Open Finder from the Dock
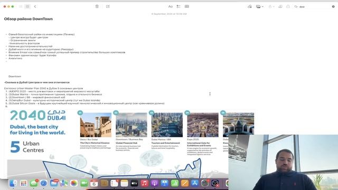The height and width of the screenshot is (190, 338). pyautogui.click(x=13, y=183)
